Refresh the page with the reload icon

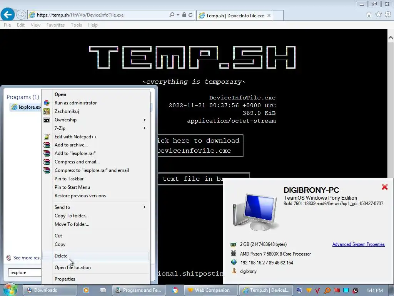190,15
